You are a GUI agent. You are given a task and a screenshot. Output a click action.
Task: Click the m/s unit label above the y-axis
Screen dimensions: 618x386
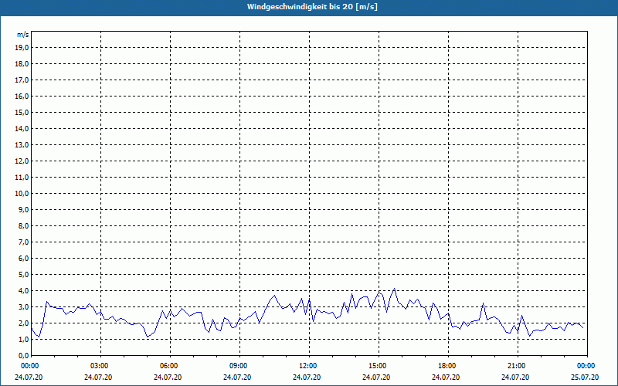click(x=23, y=35)
